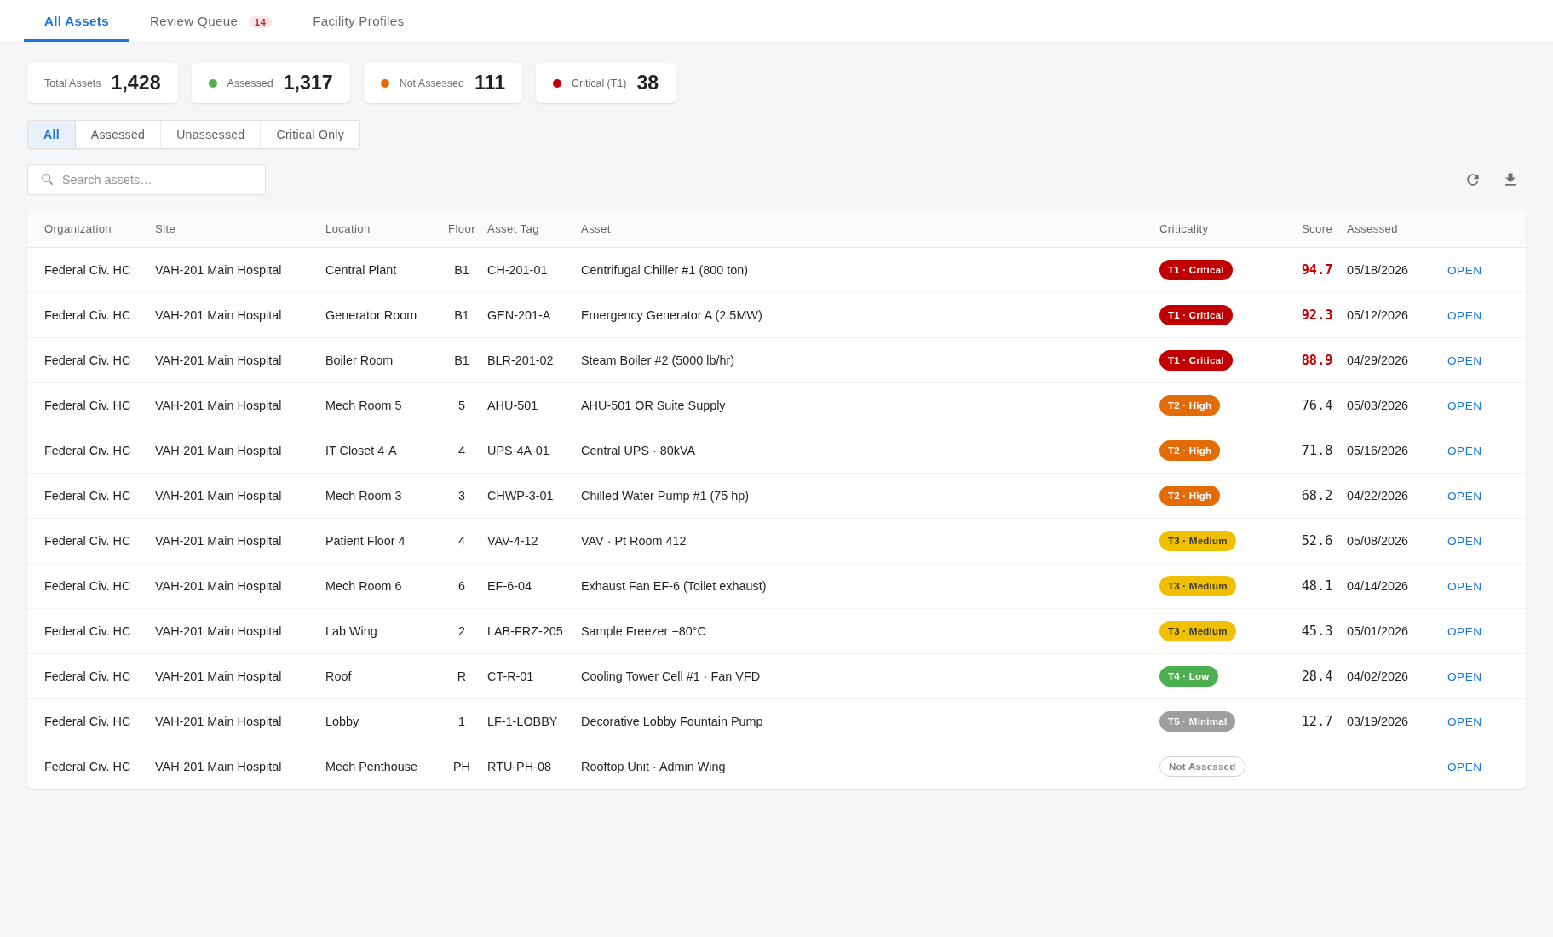
Task: Click asset tag BLR-201-02
Action: 521,360
